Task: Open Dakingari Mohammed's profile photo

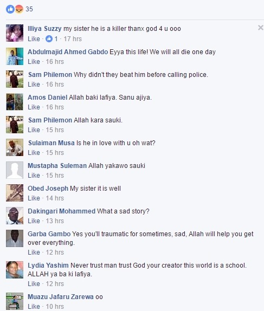Action: tap(15, 216)
